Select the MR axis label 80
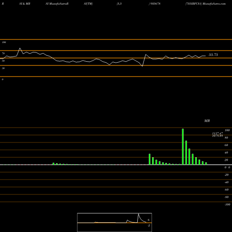232x232 pixels. point(226,138)
